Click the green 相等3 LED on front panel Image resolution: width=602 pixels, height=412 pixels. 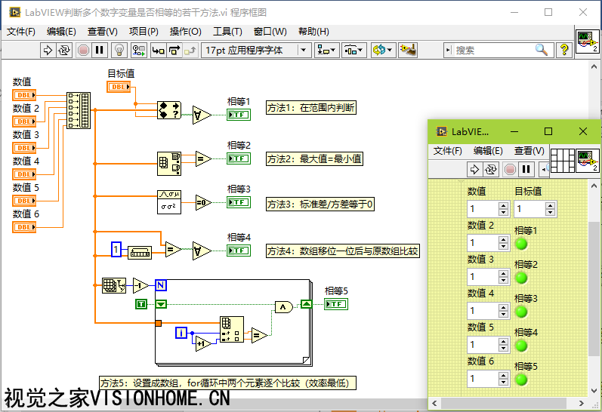click(521, 312)
